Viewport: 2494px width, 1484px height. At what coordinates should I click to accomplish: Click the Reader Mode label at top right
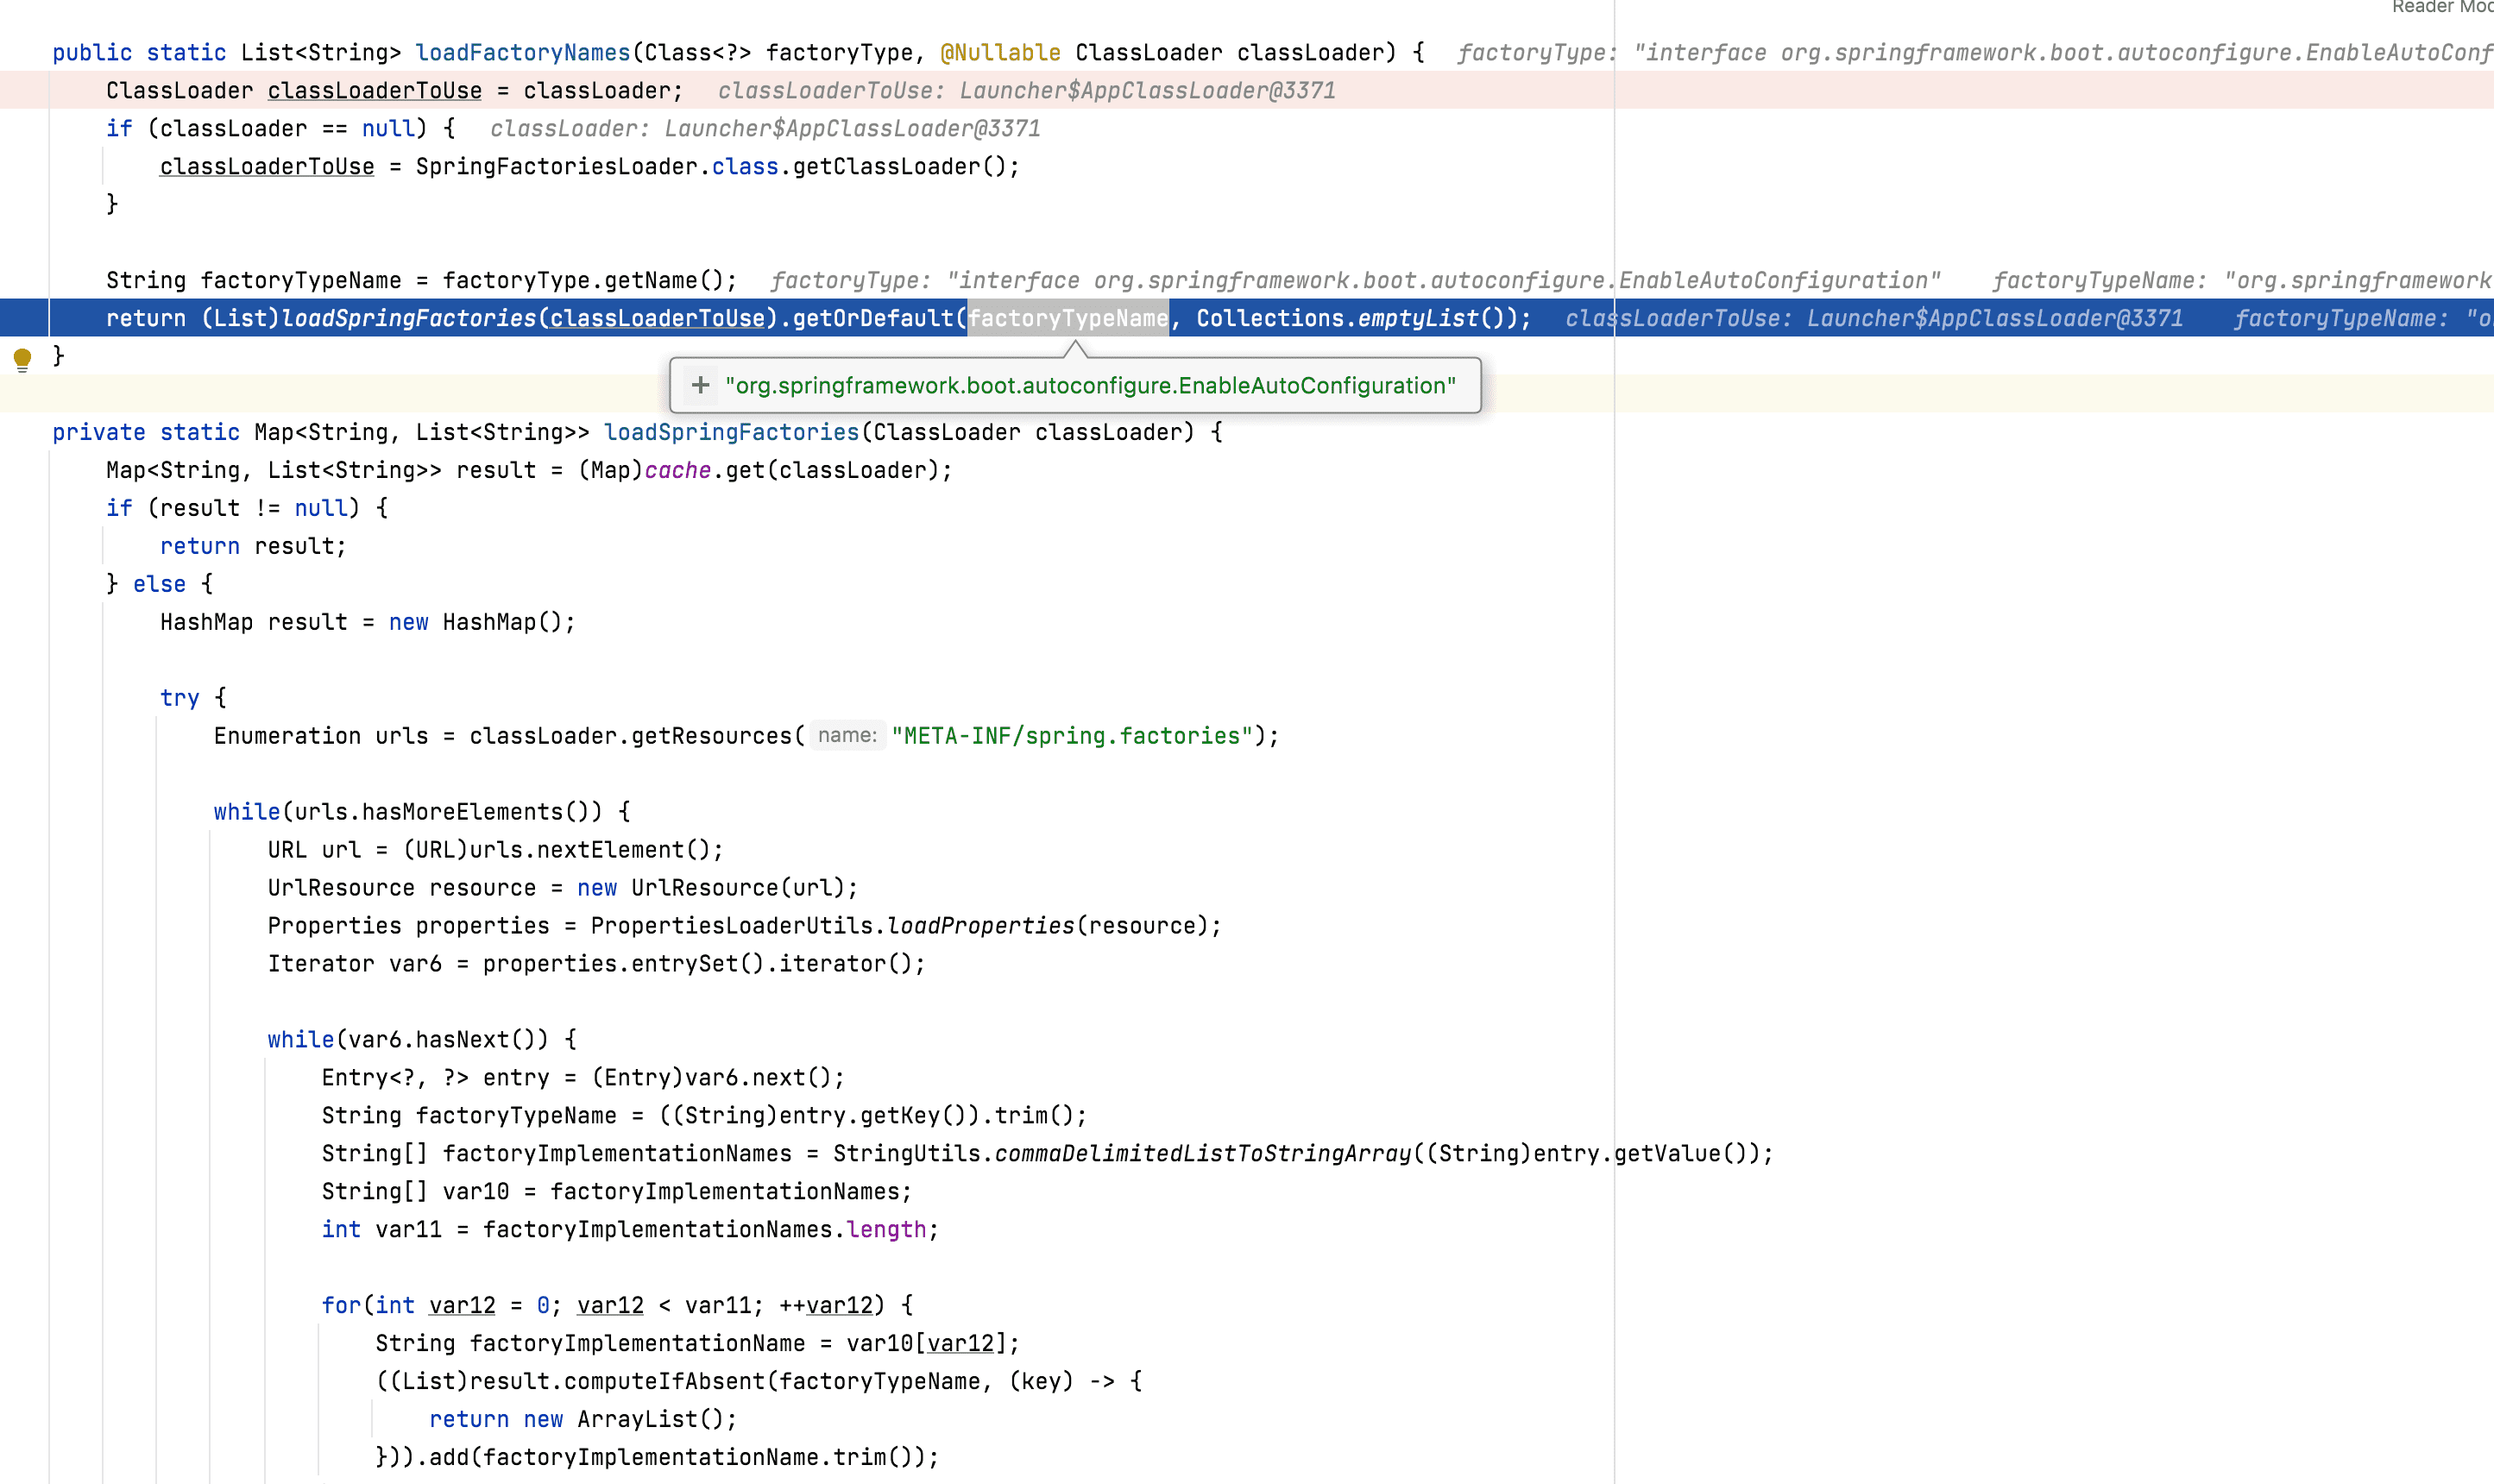[2443, 8]
